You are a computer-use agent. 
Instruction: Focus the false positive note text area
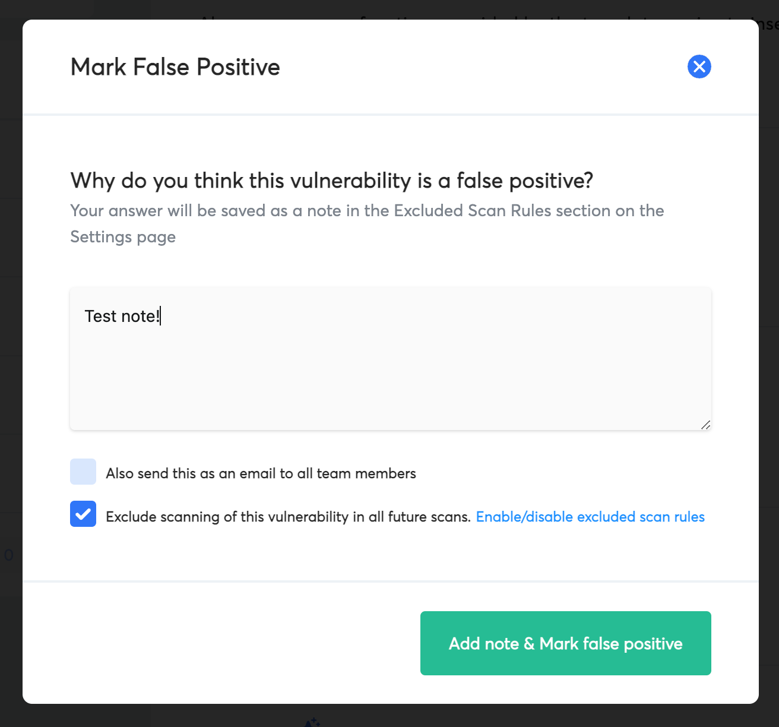point(390,359)
